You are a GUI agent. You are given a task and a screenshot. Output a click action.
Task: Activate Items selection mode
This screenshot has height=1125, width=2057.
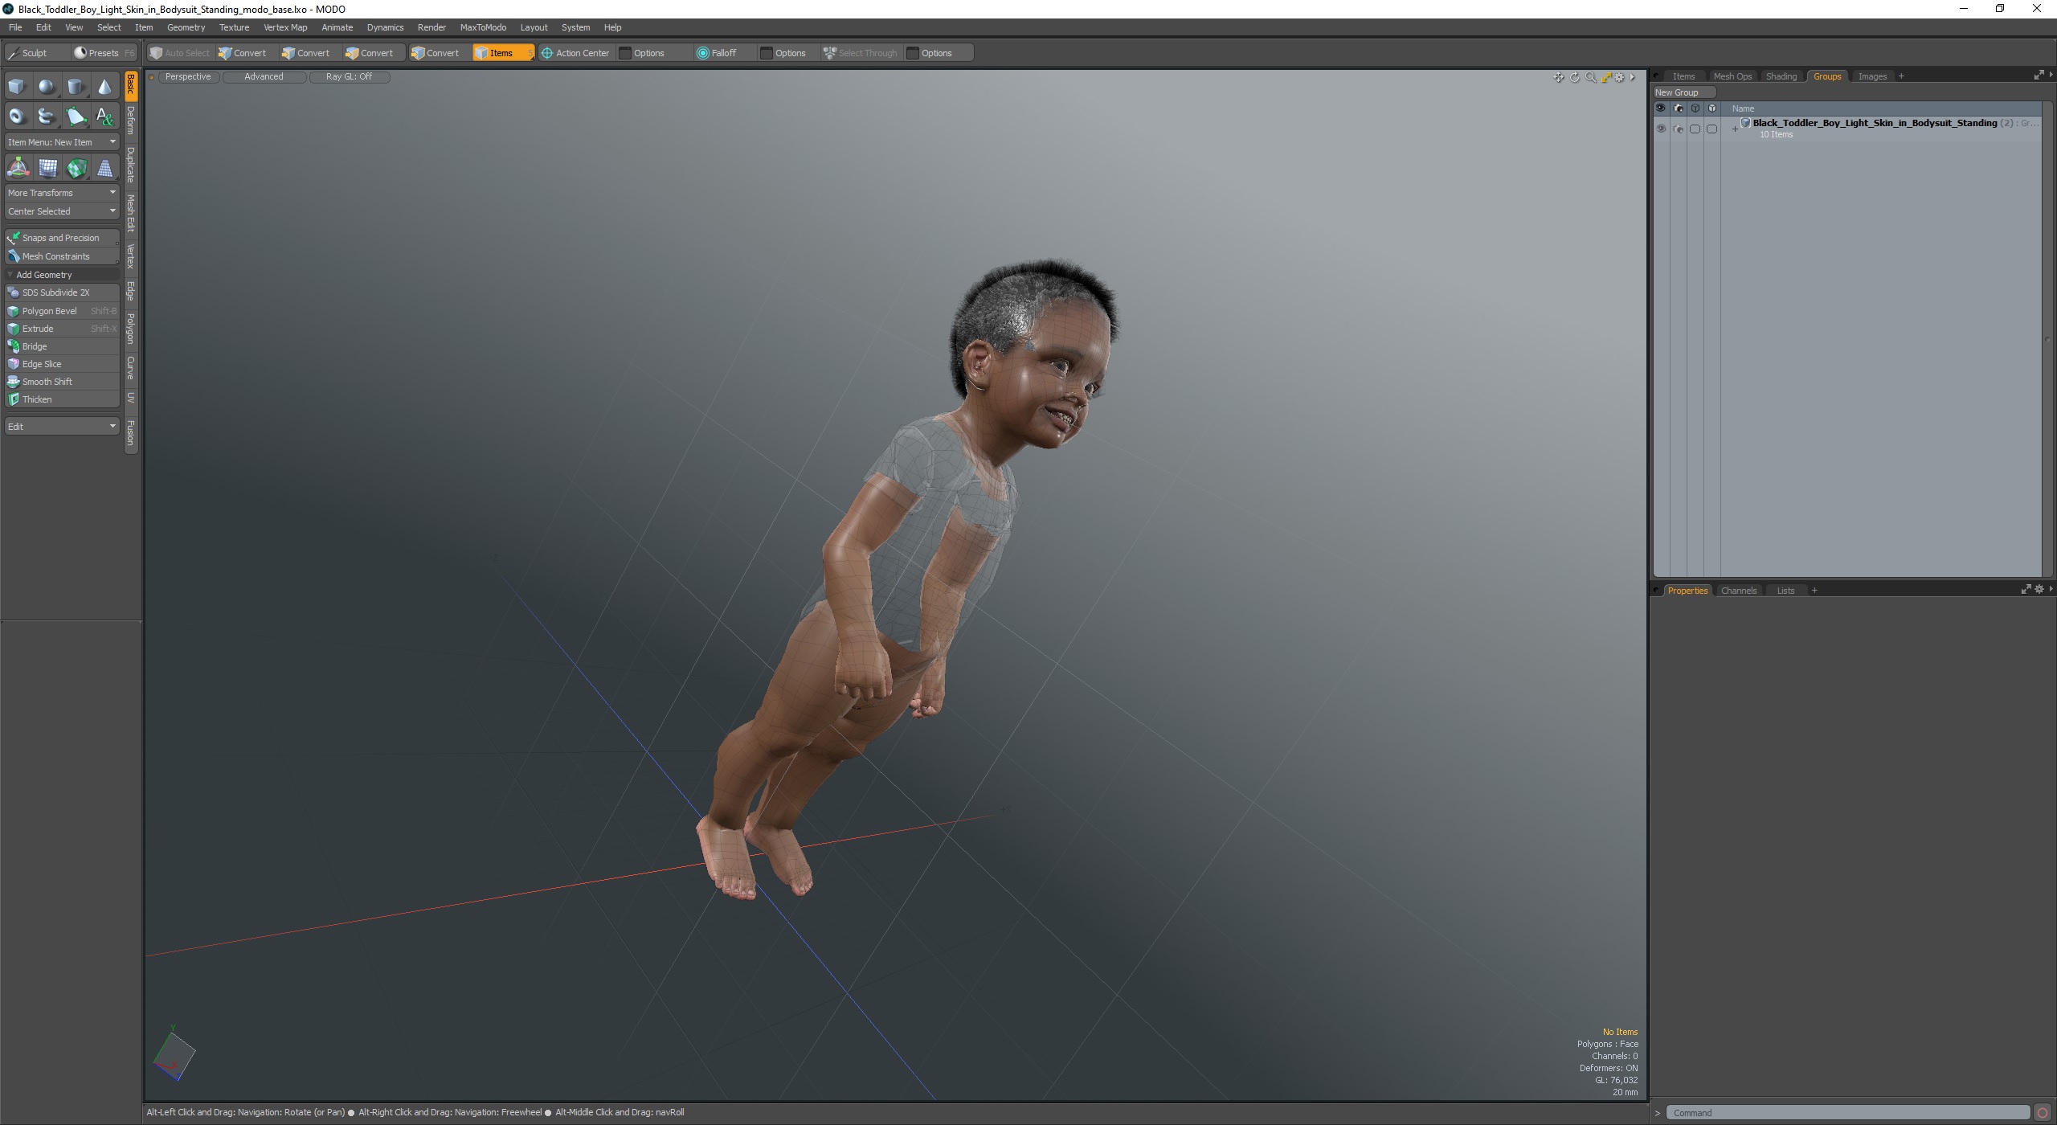[x=502, y=53]
